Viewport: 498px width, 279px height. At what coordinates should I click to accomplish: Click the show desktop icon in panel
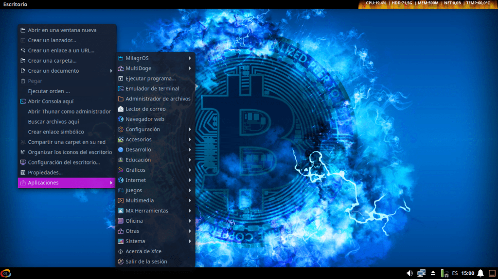click(x=491, y=273)
